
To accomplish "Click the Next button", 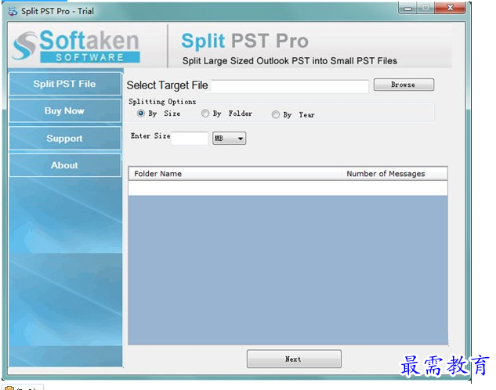I will [x=294, y=359].
